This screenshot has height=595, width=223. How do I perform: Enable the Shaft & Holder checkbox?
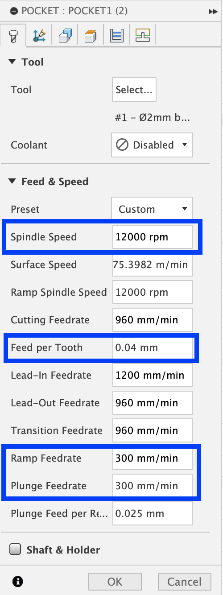point(16,550)
